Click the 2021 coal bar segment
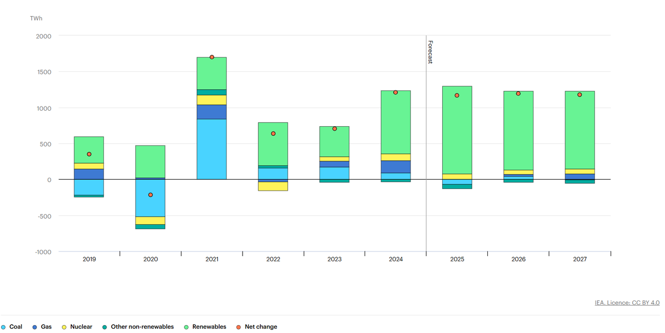The height and width of the screenshot is (333, 665). (x=211, y=150)
